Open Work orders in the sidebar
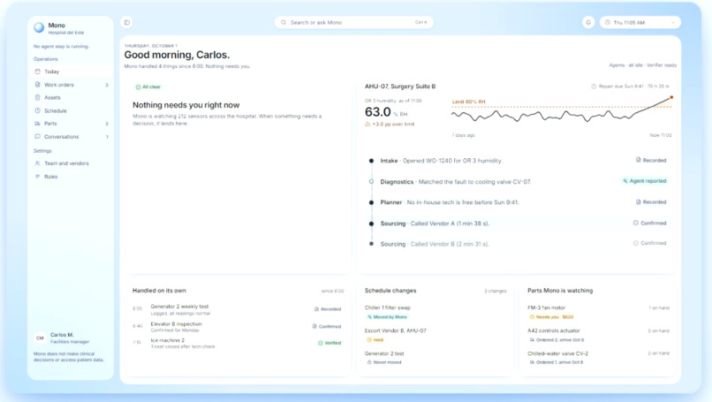This screenshot has height=402, width=712. [72, 85]
